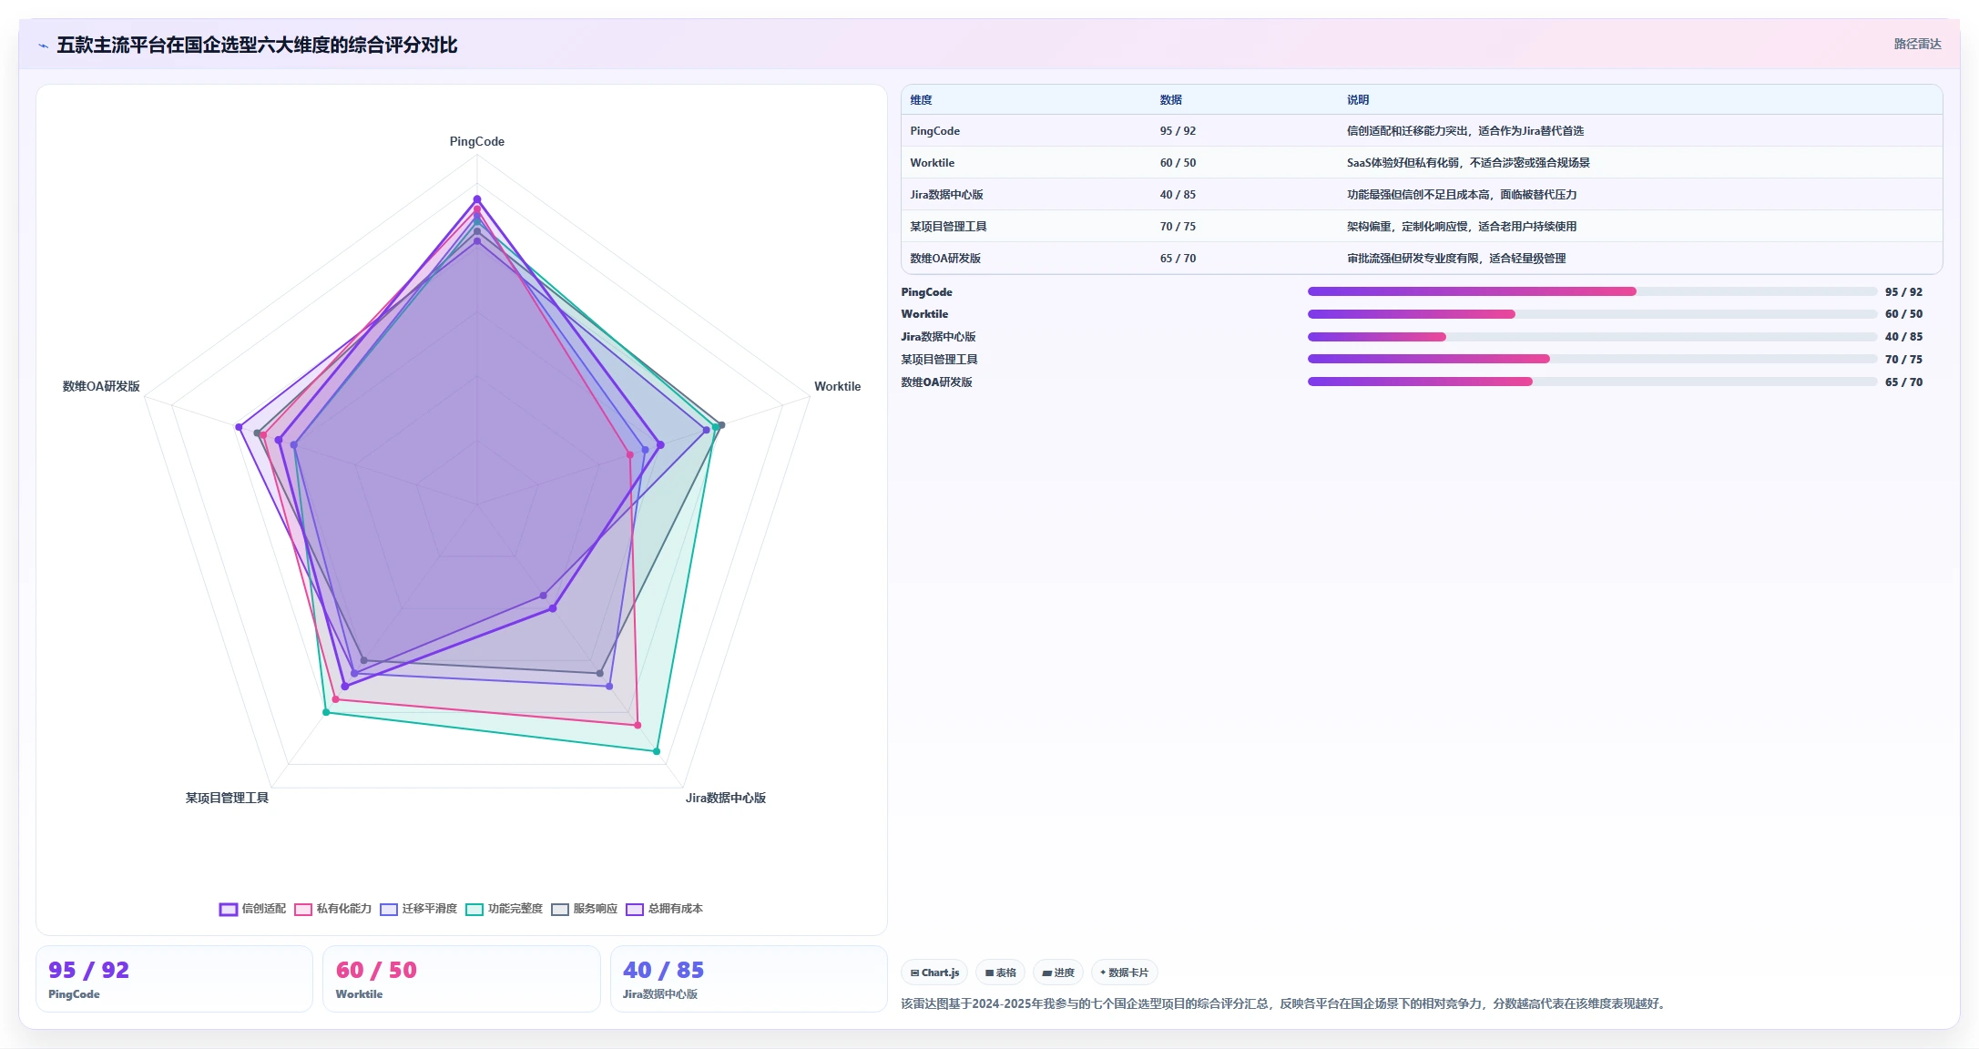The height and width of the screenshot is (1049, 1979).
Task: Select the PingCode table row name
Action: point(934,131)
